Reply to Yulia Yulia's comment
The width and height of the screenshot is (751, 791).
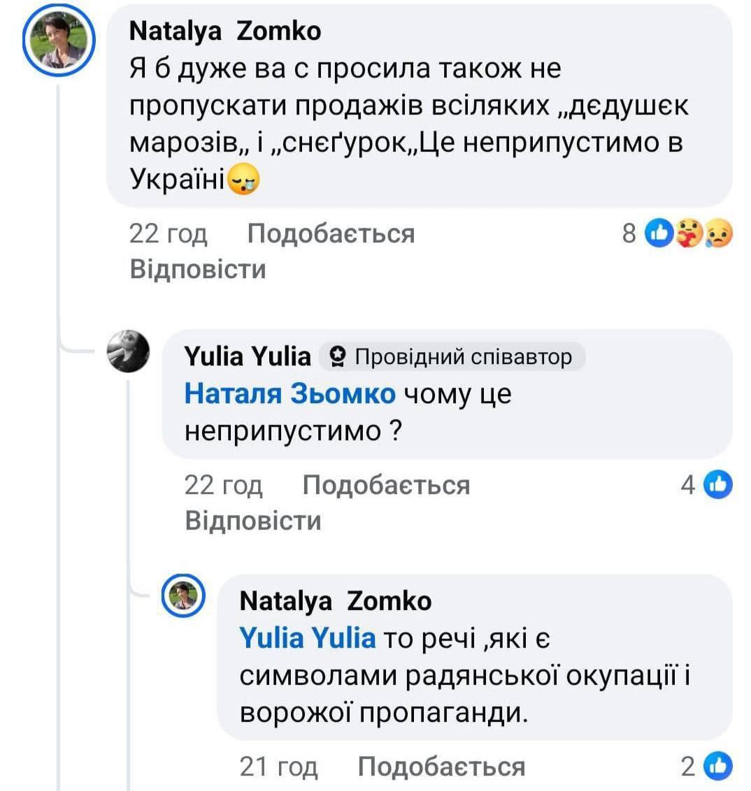pyautogui.click(x=253, y=521)
